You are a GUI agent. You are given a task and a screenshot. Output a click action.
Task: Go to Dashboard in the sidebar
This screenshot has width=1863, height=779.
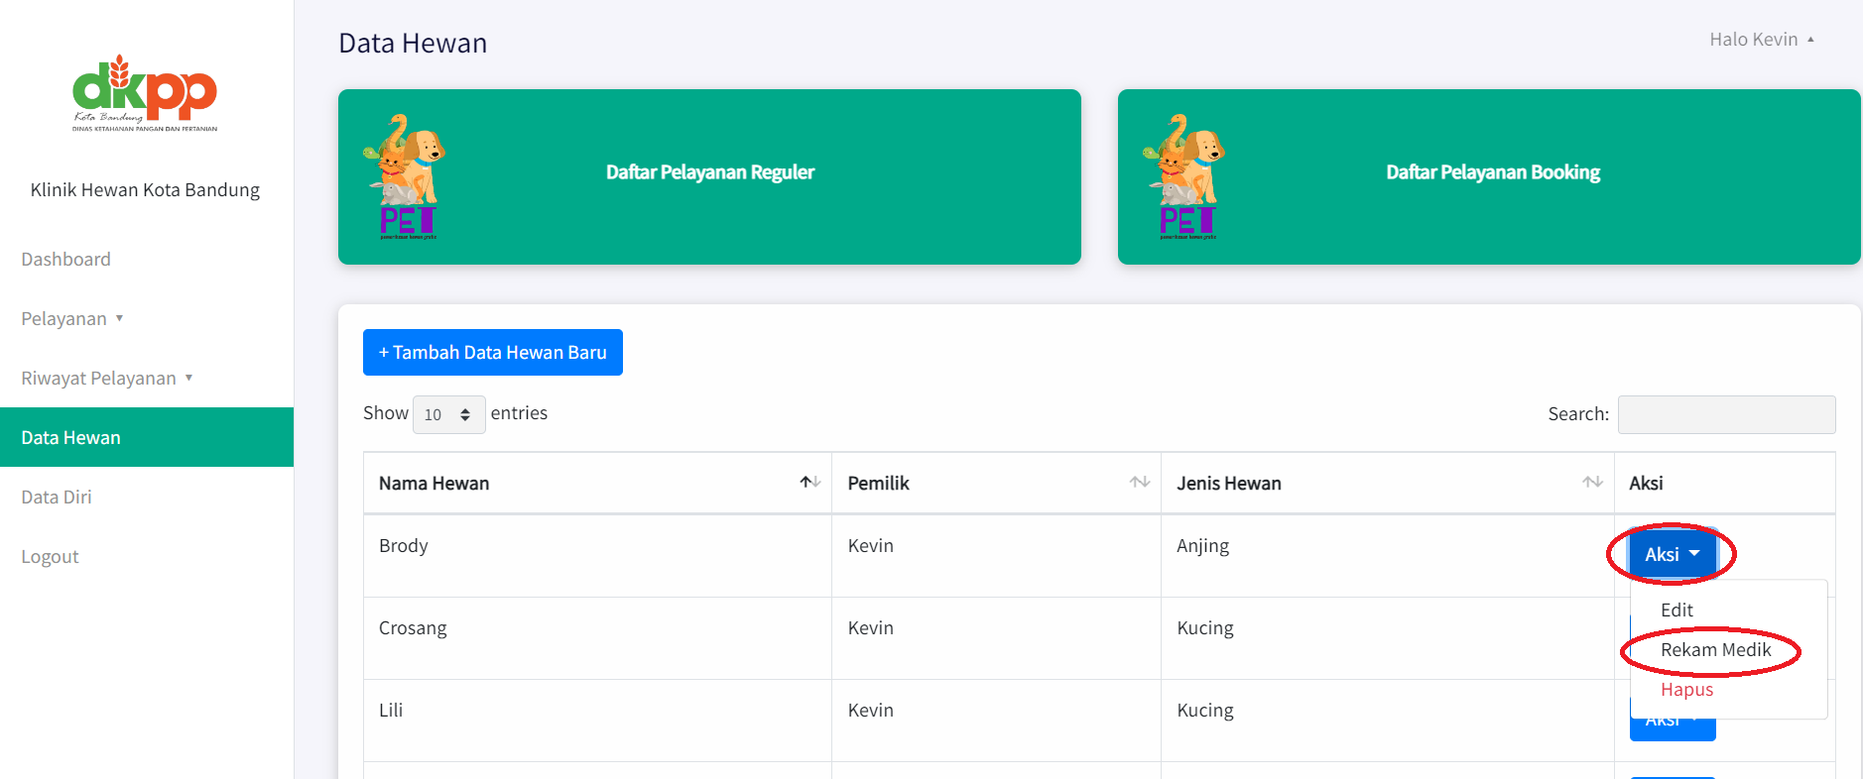[66, 259]
